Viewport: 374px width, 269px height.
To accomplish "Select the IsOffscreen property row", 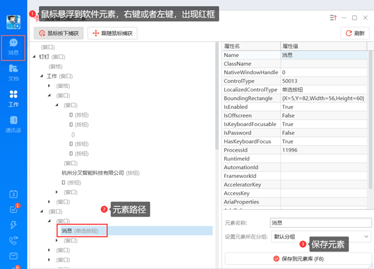I will coord(295,115).
